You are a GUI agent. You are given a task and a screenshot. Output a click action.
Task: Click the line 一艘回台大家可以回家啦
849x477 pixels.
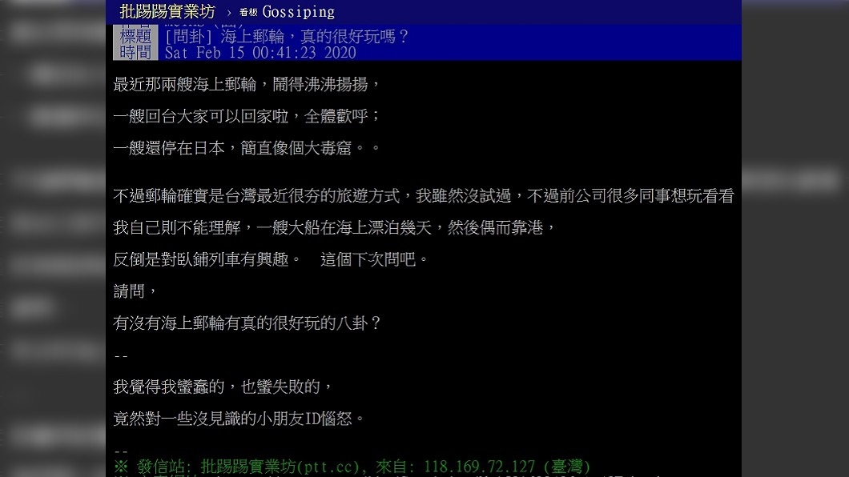coord(247,116)
